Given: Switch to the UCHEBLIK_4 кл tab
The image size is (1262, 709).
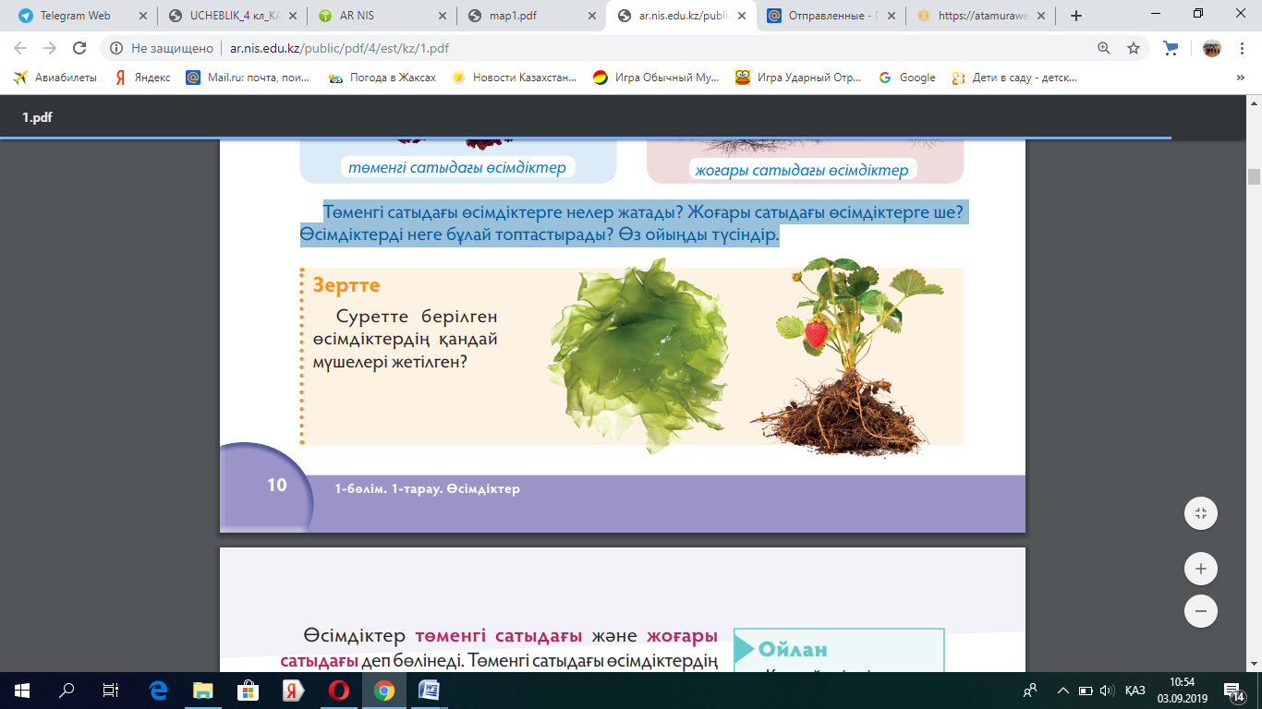Looking at the screenshot, I should 227,16.
